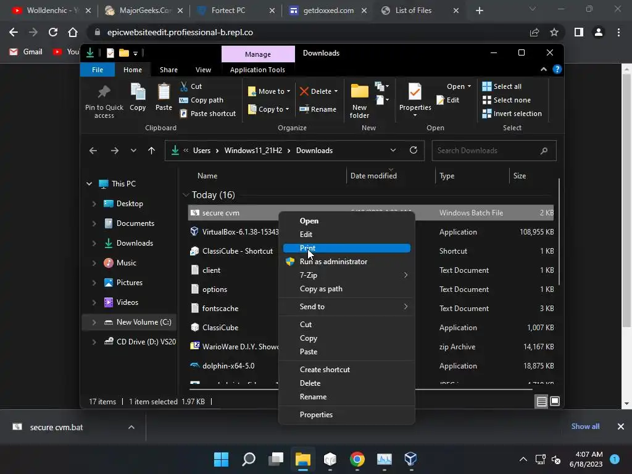Reload the Chrome page
632x474 pixels.
pos(53,32)
